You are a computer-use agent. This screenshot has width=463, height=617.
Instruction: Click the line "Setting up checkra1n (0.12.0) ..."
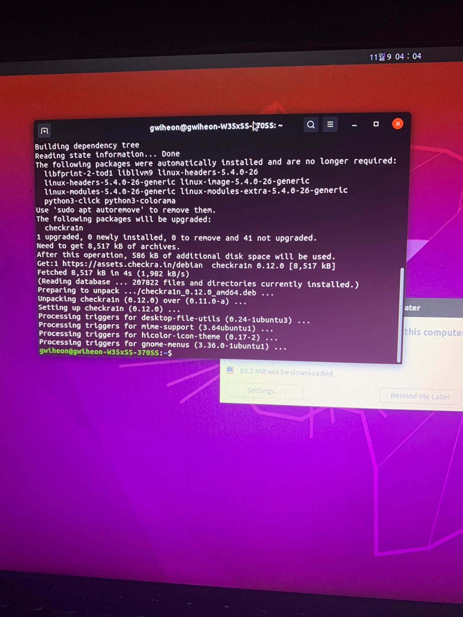[x=109, y=308]
